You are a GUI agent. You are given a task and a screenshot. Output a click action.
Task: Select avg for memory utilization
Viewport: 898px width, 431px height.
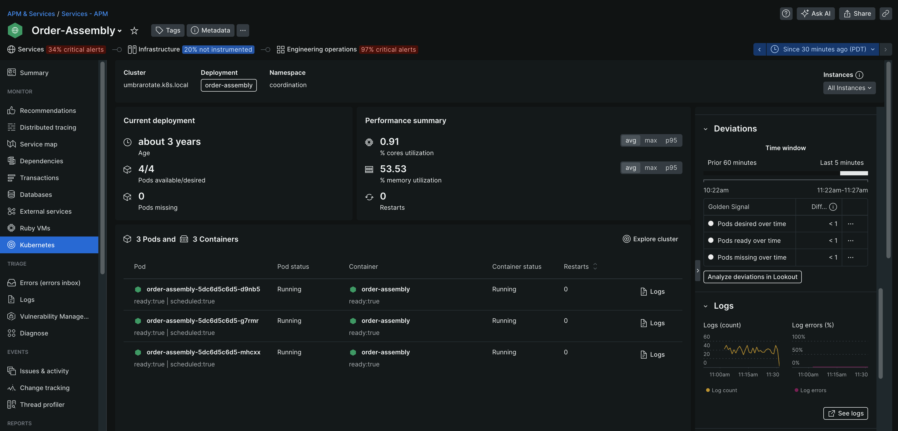630,168
